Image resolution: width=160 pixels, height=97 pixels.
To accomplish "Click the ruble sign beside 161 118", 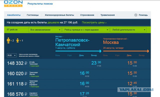I will point(26,84).
